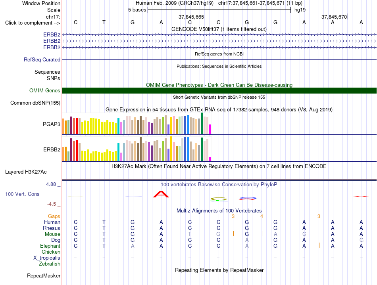Click the Window Position label
This screenshot has width=377, height=285.
click(41, 3)
